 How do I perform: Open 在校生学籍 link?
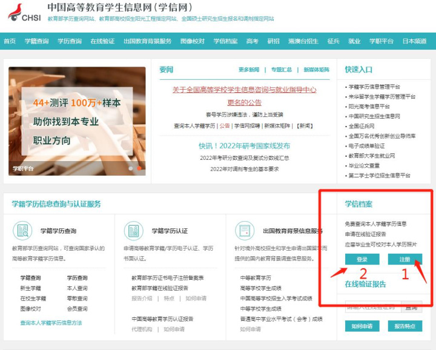(33, 299)
